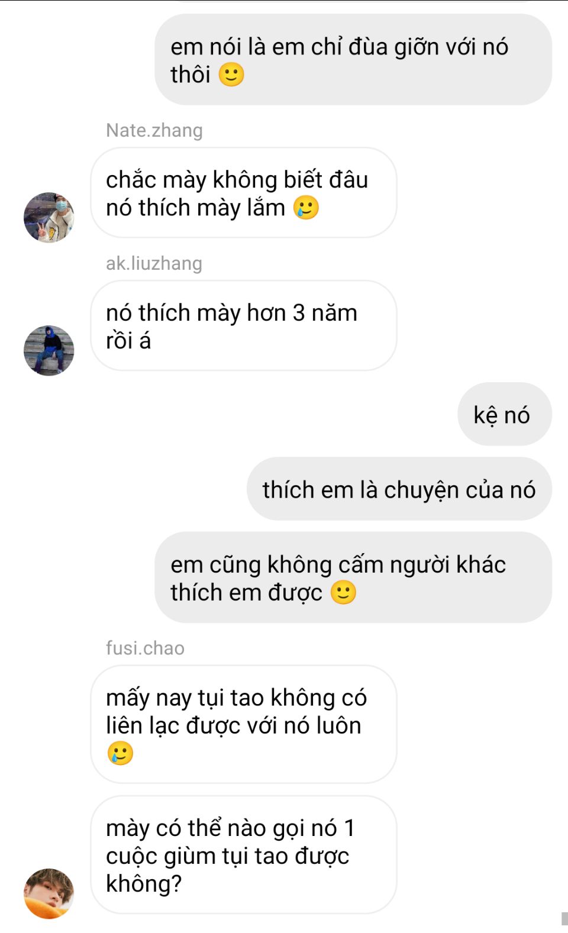Image resolution: width=568 pixels, height=933 pixels.
Task: Open the fusi.chao username label
Action: [145, 648]
